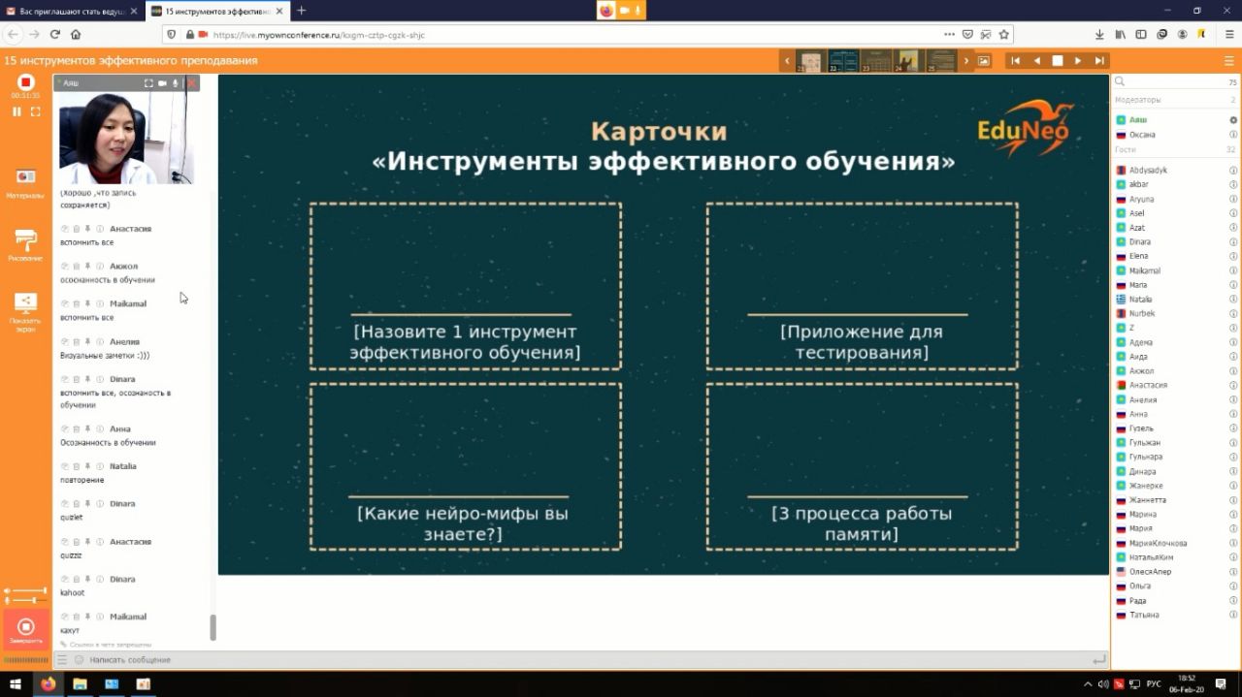Switch to the first browser tab
Viewport: 1242px width, 697px height.
(70, 11)
